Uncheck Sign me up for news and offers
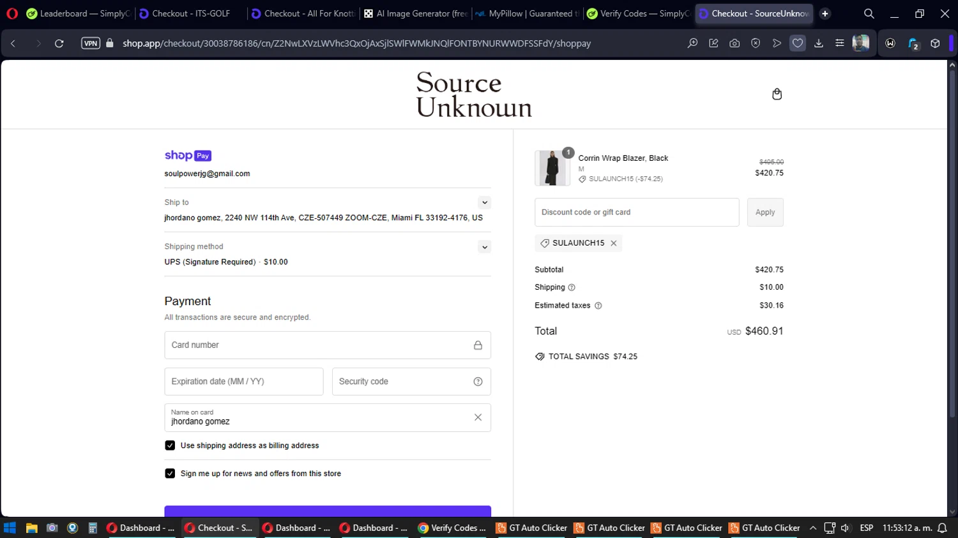 (170, 474)
